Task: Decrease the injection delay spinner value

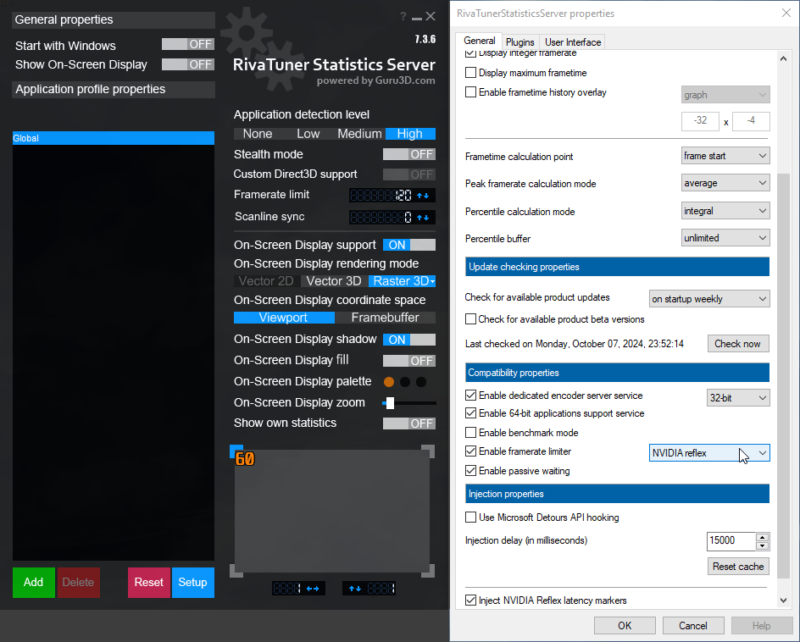Action: (762, 545)
